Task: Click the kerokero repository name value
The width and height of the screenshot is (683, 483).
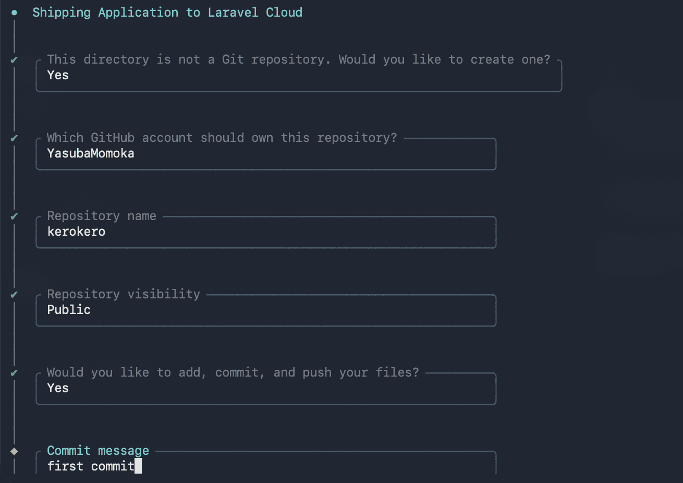Action: pos(76,232)
